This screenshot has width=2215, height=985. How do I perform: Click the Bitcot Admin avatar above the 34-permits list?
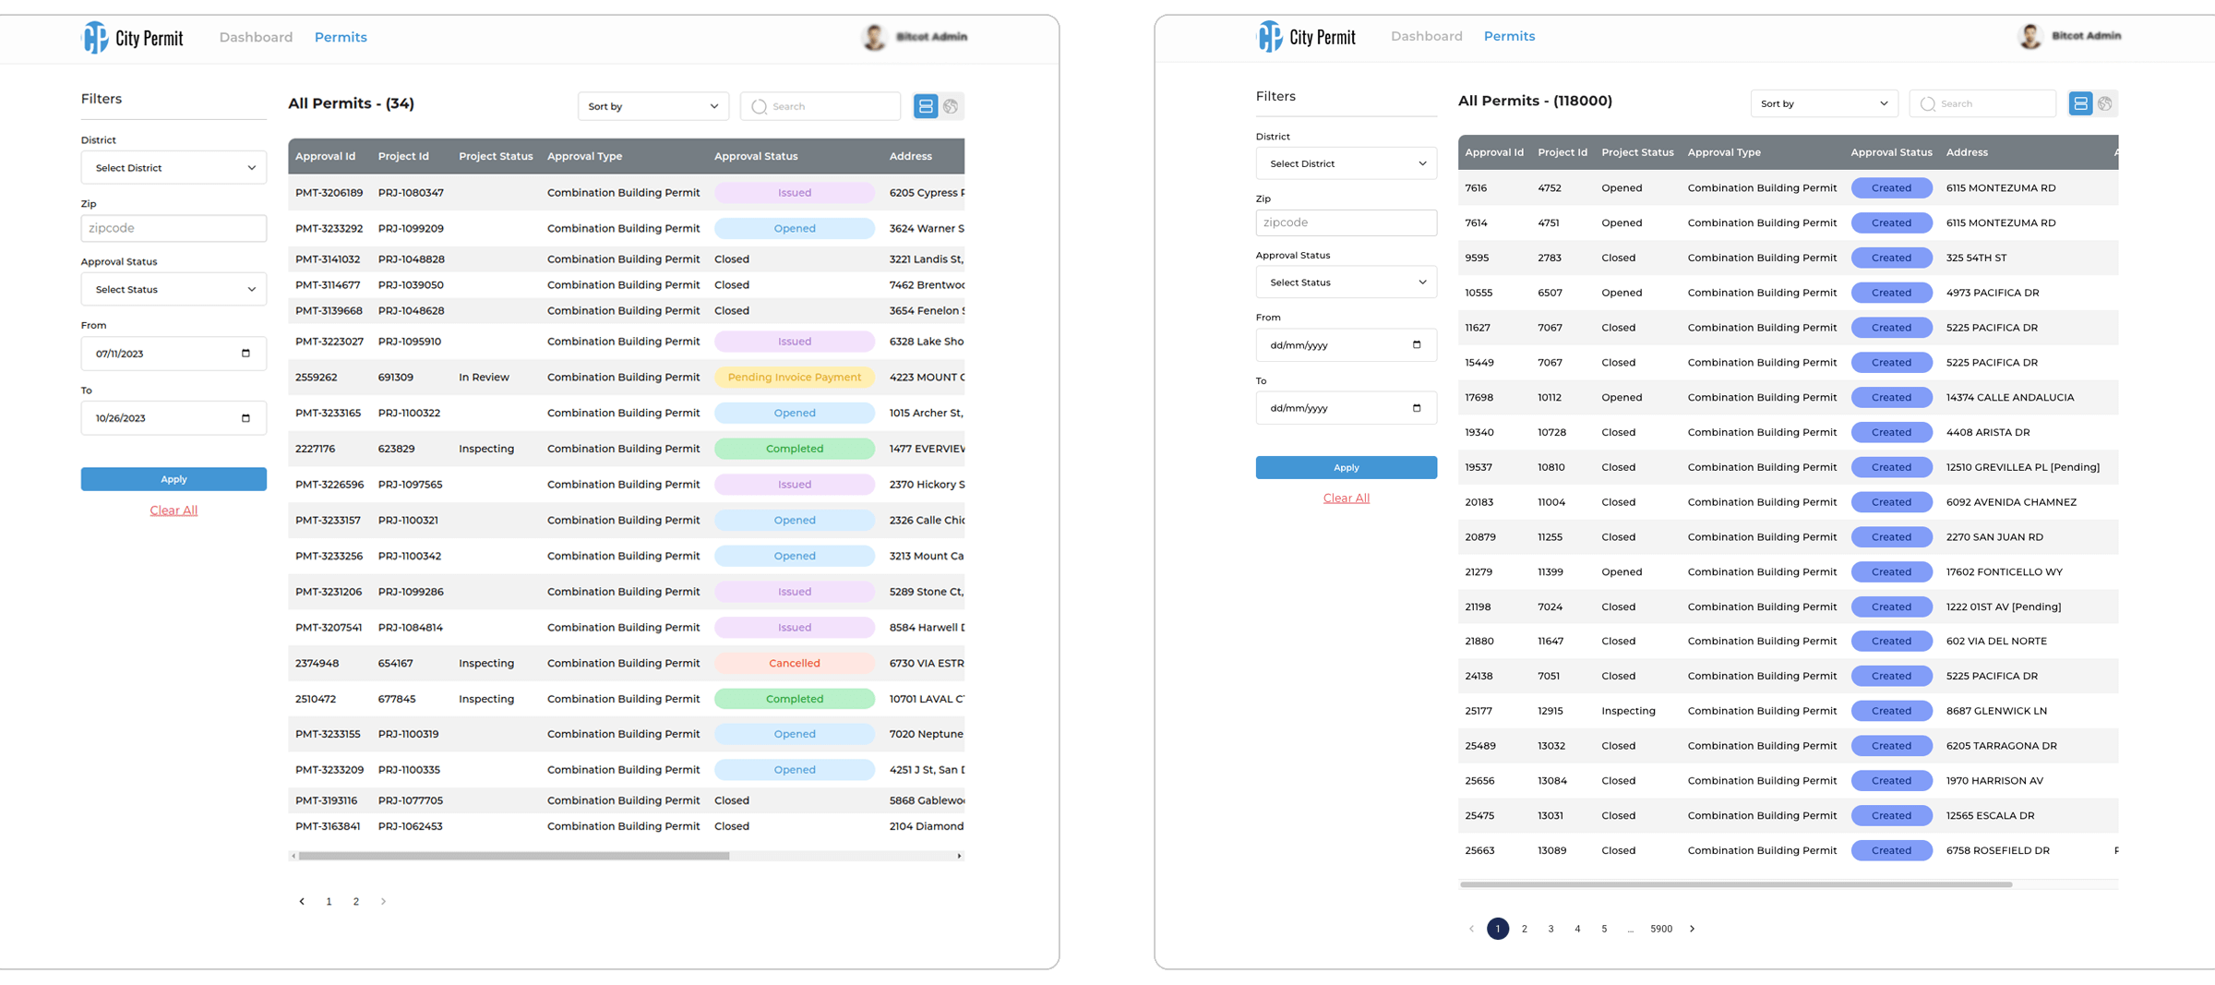coord(873,37)
